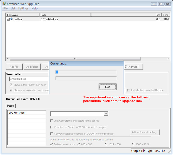173x155 pixels.
Task: Open the Settings menu
Action: coord(23,9)
